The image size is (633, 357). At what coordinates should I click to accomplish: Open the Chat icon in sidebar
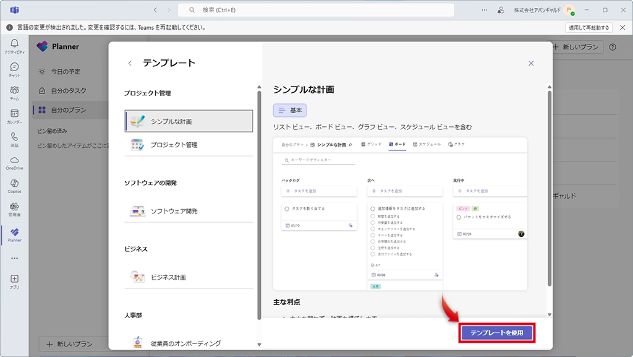[x=15, y=69]
